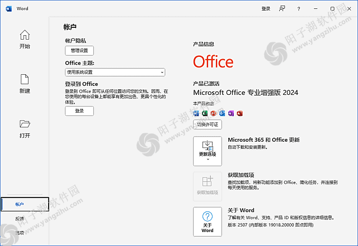Click Microsoft Office 专业增强版 2024 text
This screenshot has height=246, width=358.
(246, 93)
